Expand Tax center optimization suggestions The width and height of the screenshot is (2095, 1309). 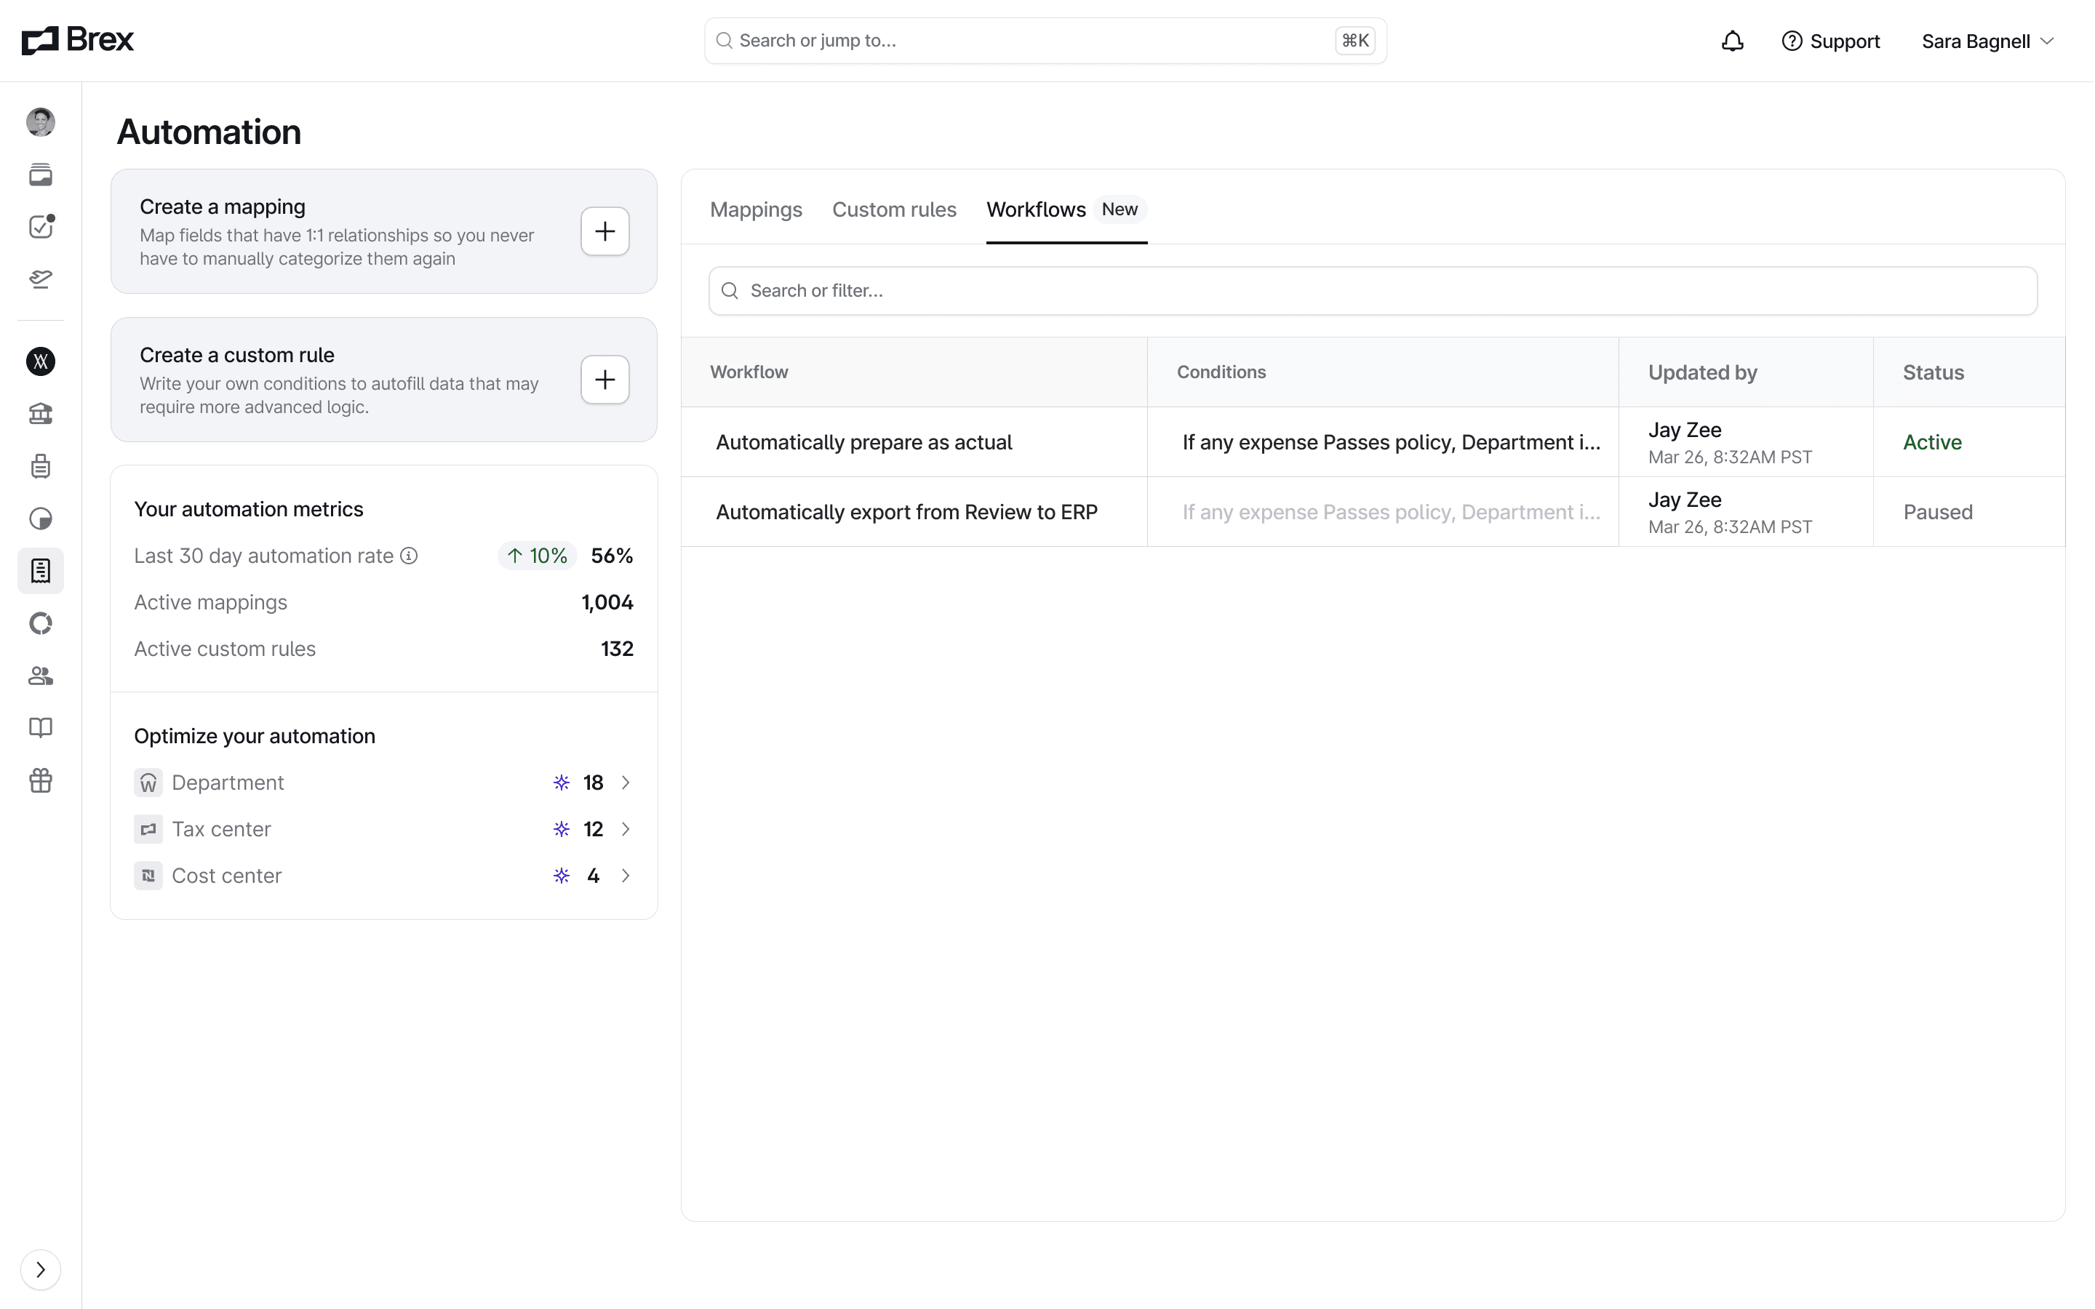[625, 829]
